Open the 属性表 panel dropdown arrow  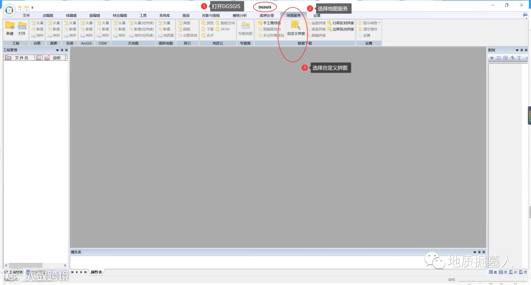474,252
